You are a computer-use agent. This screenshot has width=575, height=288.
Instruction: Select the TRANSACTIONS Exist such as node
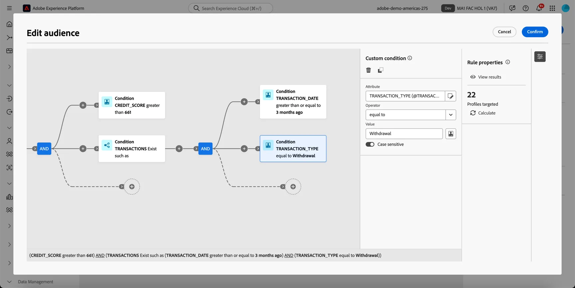point(132,149)
